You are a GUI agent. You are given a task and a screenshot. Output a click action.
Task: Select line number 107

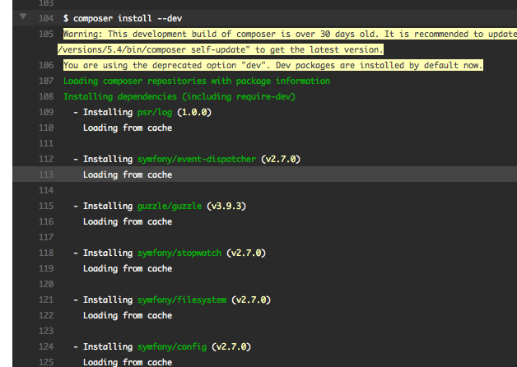[x=46, y=81]
